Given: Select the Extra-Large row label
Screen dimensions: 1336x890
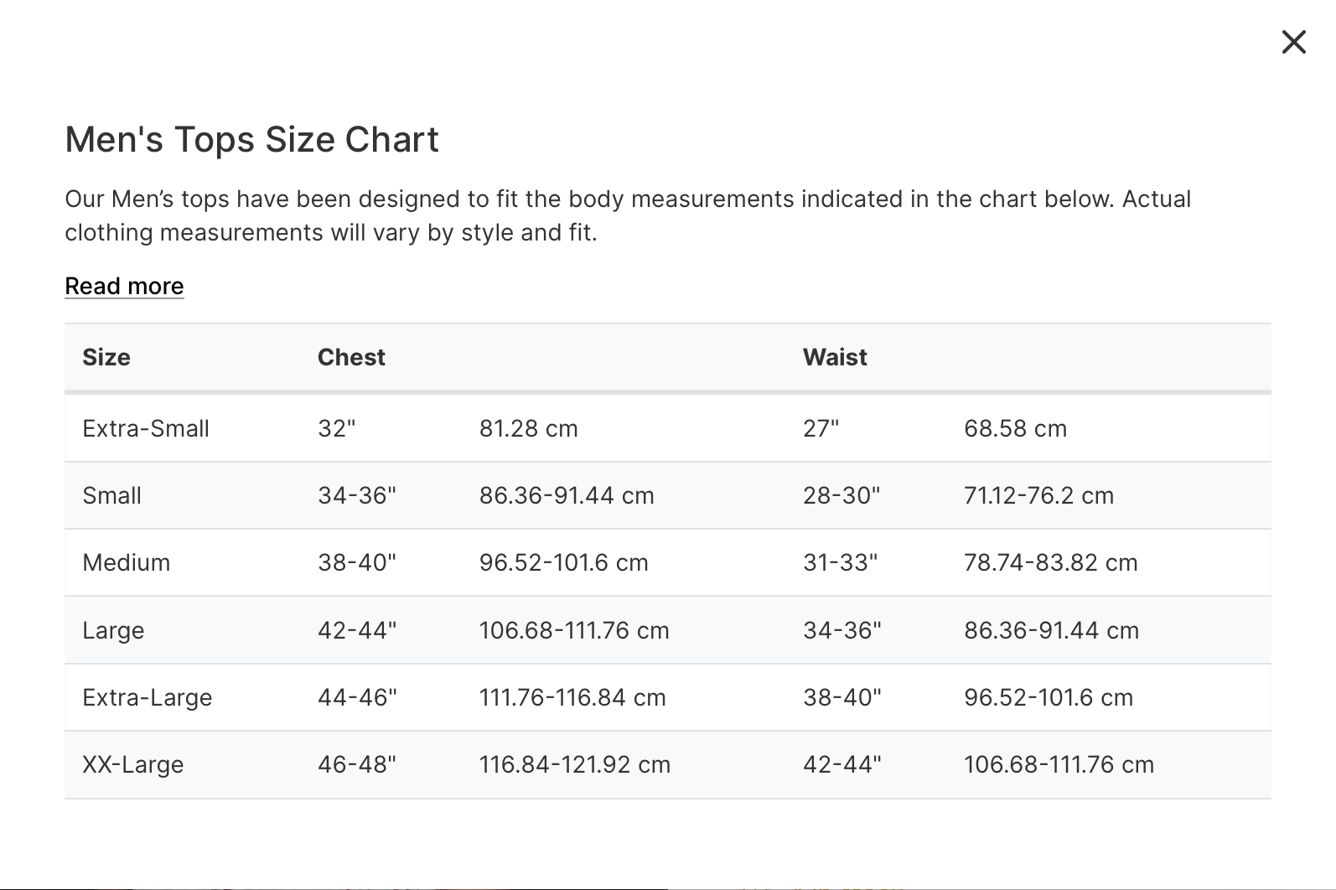Looking at the screenshot, I should pyautogui.click(x=147, y=697).
